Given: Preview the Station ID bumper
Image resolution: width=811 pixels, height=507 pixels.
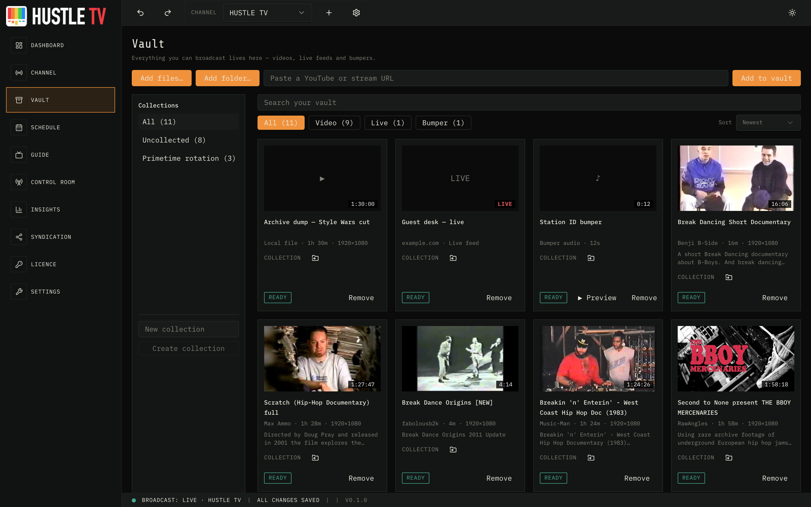Looking at the screenshot, I should pyautogui.click(x=597, y=298).
